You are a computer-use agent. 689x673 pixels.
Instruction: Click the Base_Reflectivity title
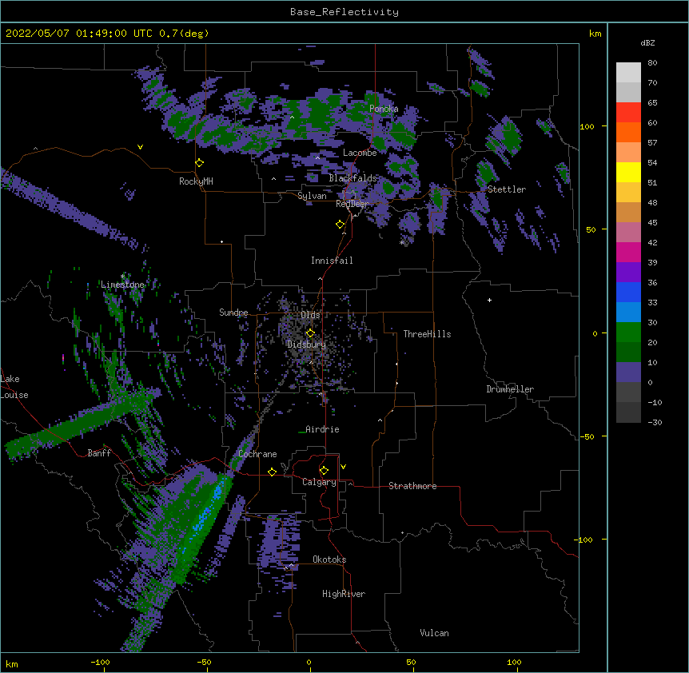pos(344,12)
